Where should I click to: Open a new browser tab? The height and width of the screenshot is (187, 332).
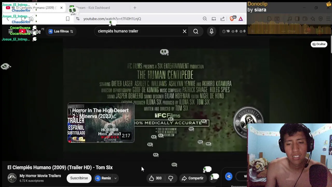click(x=135, y=8)
